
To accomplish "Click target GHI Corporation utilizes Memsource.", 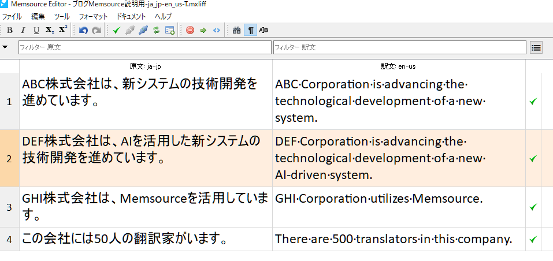I will 378,199.
